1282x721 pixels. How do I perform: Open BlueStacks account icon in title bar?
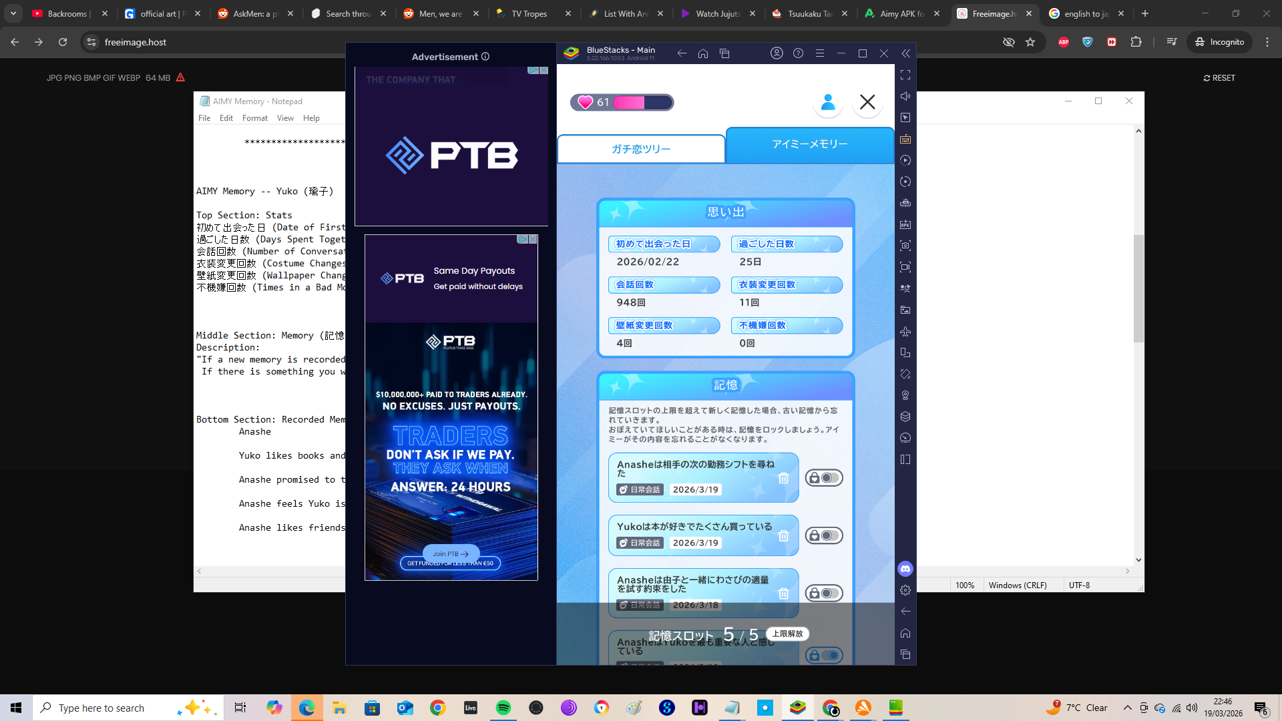[x=777, y=53]
